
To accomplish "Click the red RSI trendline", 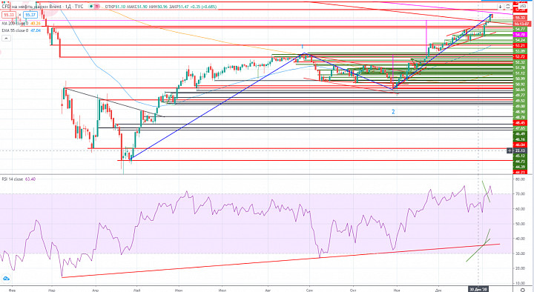I will point(281,261).
